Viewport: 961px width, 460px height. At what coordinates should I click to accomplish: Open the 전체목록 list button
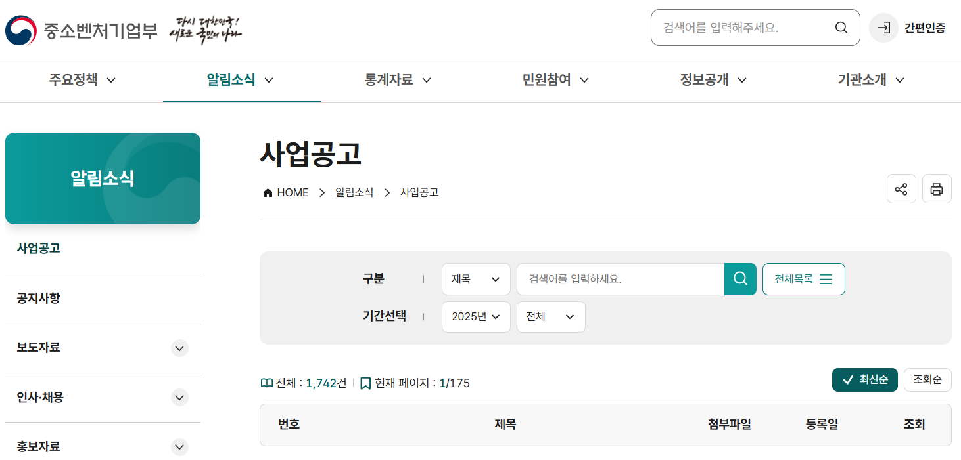click(803, 279)
